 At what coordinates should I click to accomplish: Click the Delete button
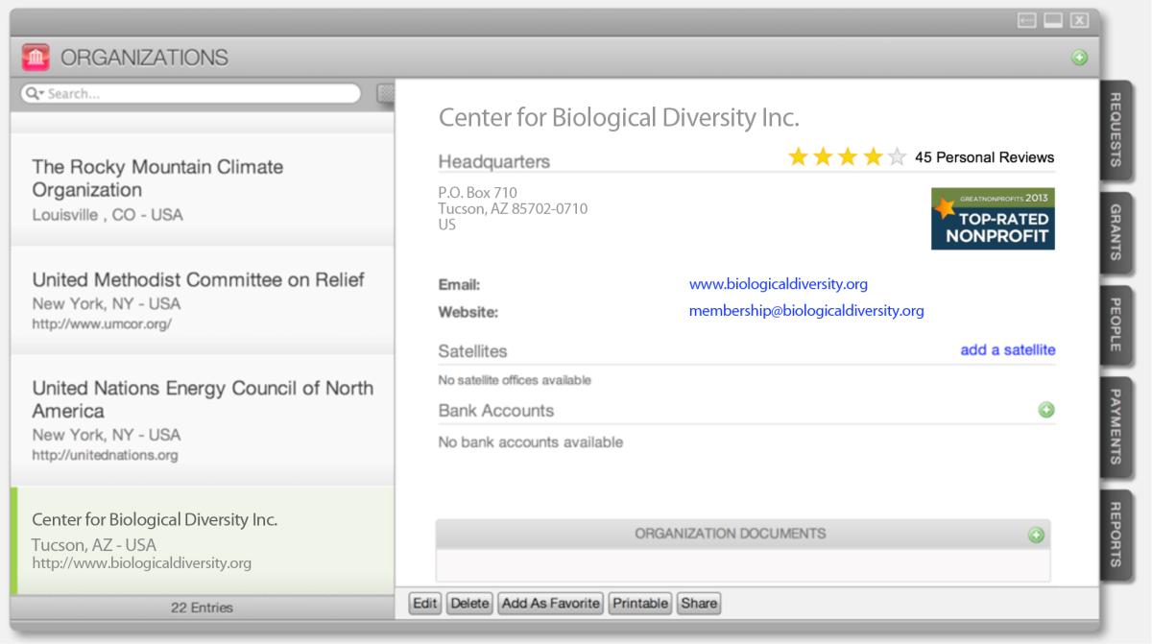pyautogui.click(x=469, y=604)
